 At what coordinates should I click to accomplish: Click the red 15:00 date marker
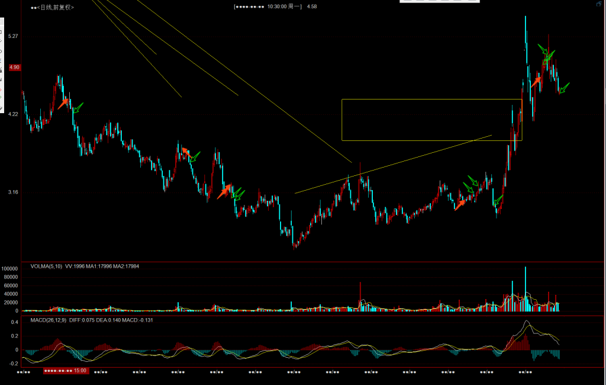(66, 371)
